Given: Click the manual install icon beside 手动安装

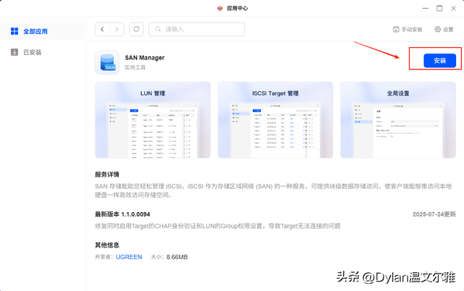Looking at the screenshot, I should coord(396,29).
